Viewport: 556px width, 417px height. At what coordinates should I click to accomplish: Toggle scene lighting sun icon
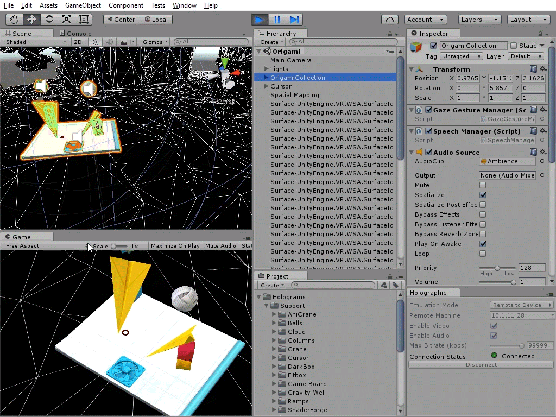coord(96,42)
